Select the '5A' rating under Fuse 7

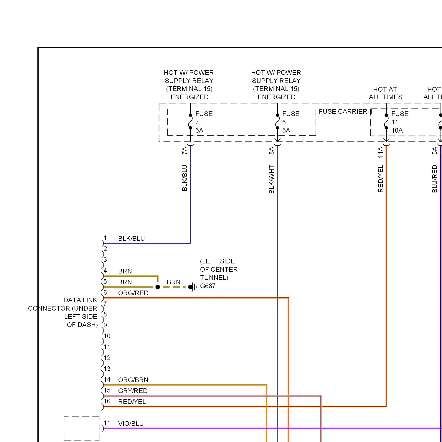coord(199,130)
